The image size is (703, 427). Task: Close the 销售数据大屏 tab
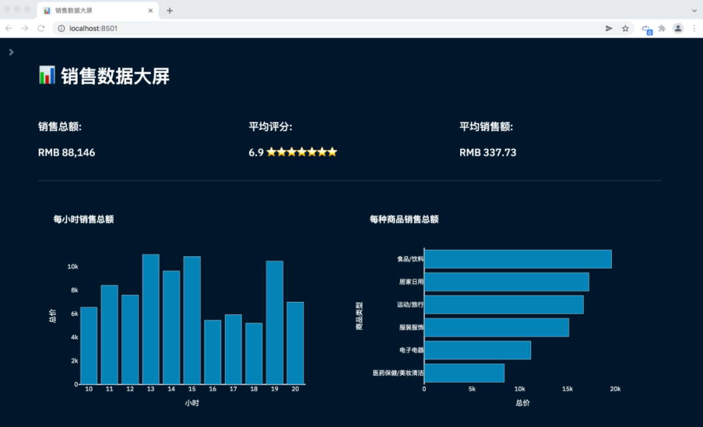150,10
